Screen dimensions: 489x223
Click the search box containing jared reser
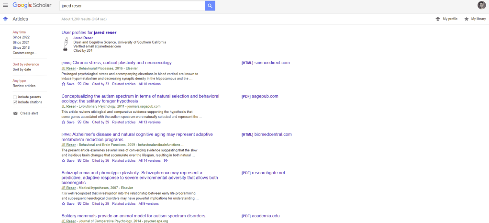point(132,5)
